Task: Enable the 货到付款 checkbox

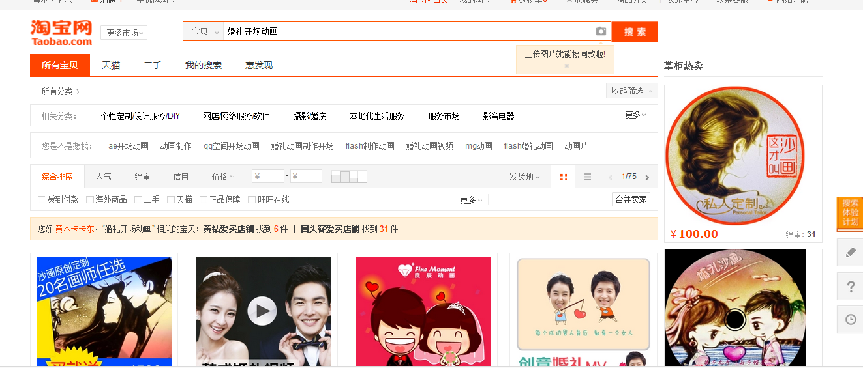Action: click(42, 200)
